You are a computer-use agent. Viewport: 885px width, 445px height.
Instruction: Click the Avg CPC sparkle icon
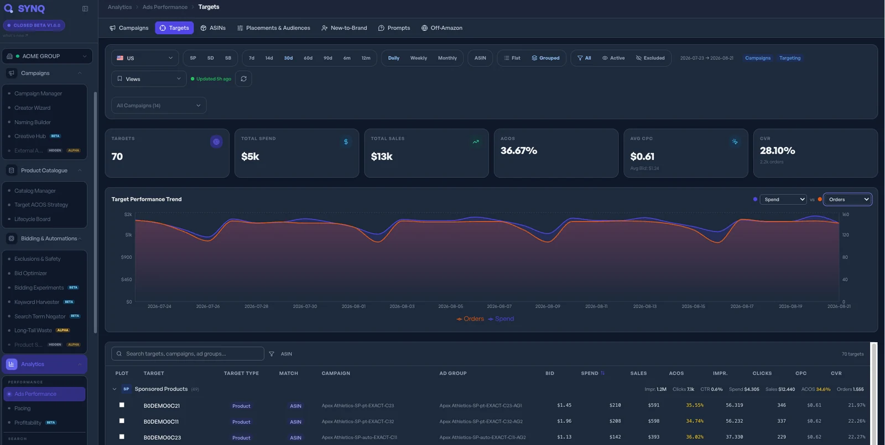(x=735, y=142)
